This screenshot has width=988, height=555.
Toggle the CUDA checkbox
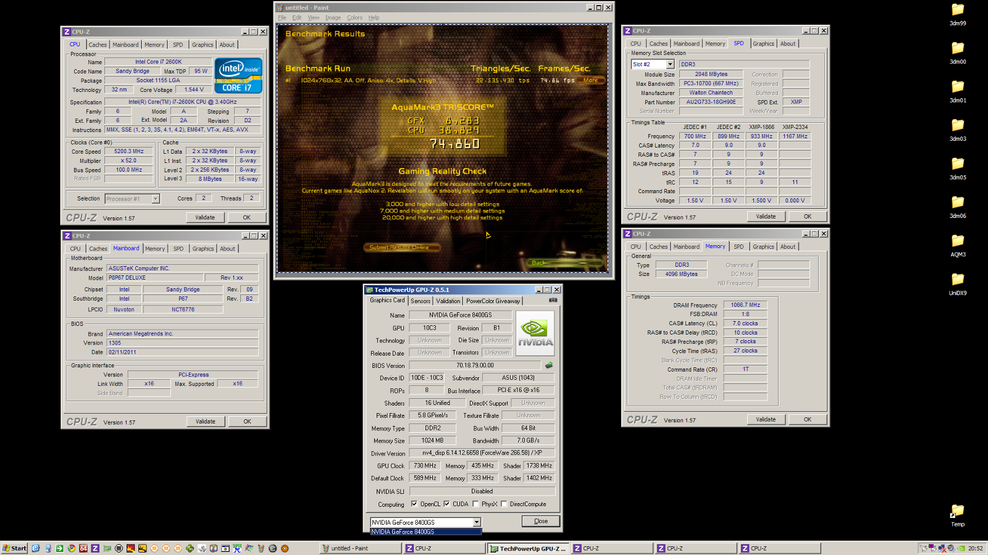tap(446, 504)
